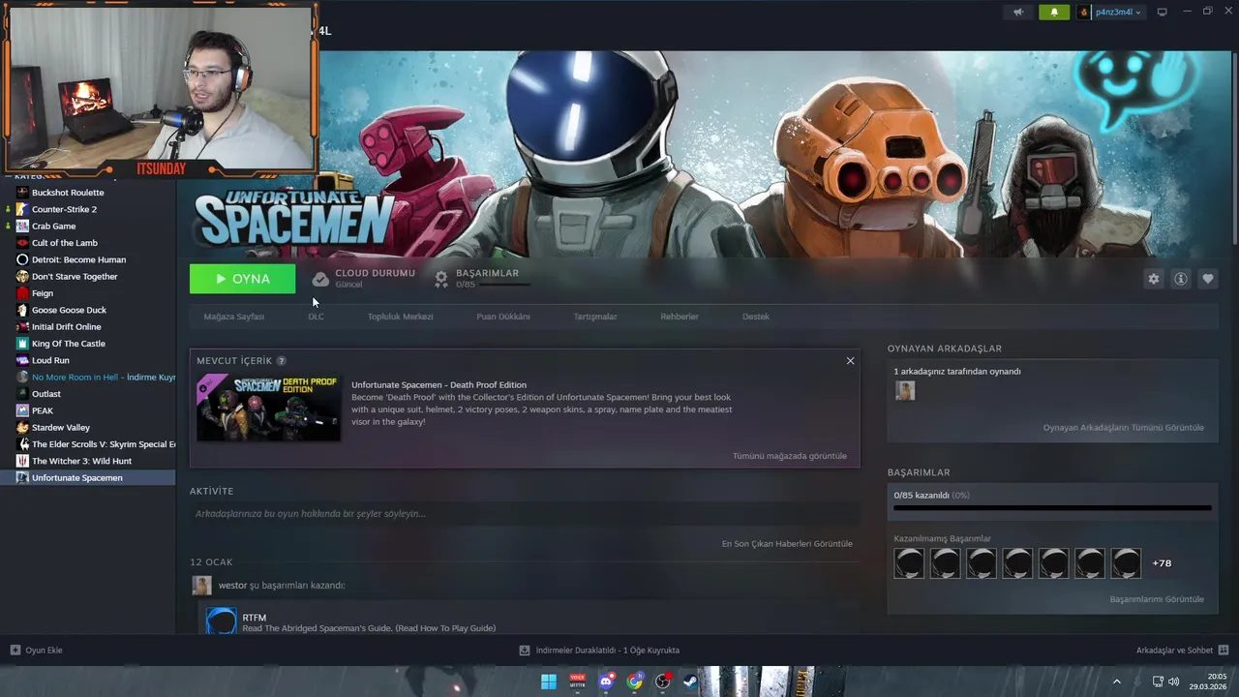Open volume speaker icon in tray
The height and width of the screenshot is (697, 1239).
coord(1173,682)
